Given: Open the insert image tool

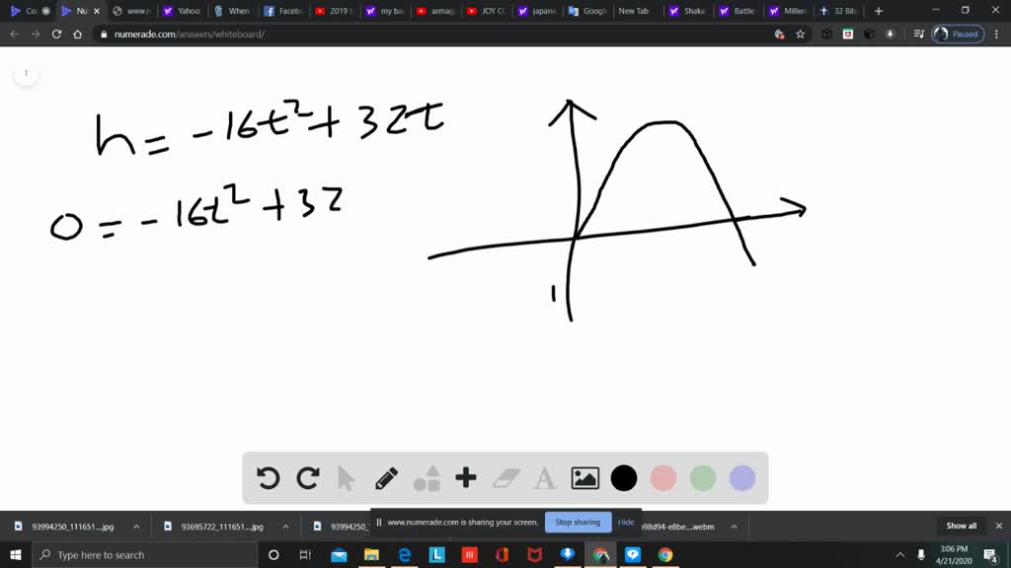Looking at the screenshot, I should (585, 477).
